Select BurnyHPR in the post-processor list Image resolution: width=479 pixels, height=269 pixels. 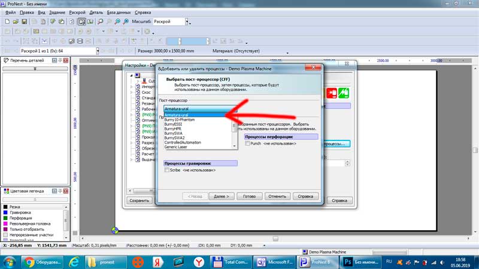[x=172, y=129]
